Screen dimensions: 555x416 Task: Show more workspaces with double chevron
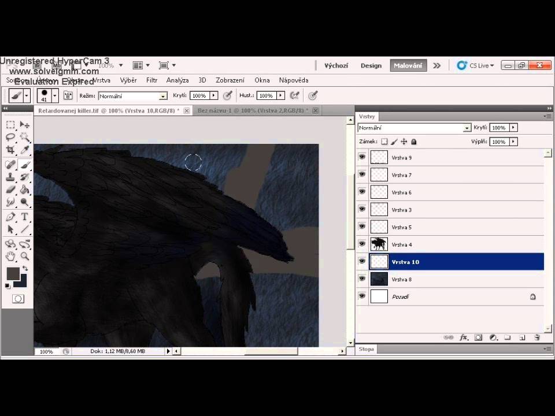(437, 65)
